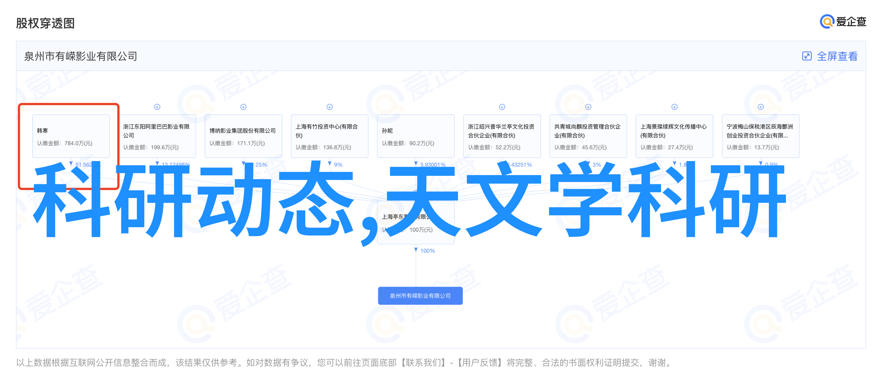Screen dimensions: 874x379
Task: Expand node above 浙江东阳阿里巴巴影业有限公司
Action: tap(157, 107)
